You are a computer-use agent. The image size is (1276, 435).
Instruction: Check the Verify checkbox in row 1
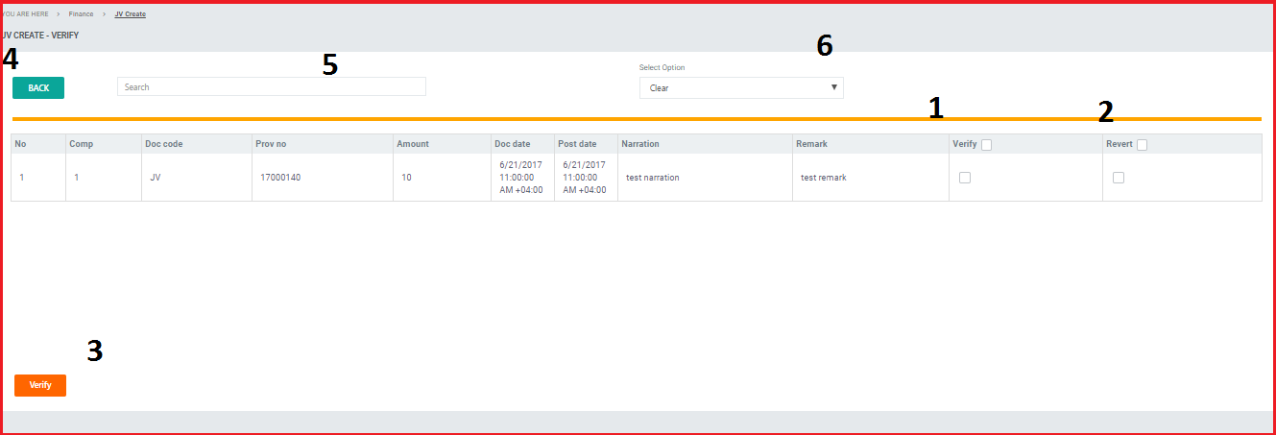(965, 178)
